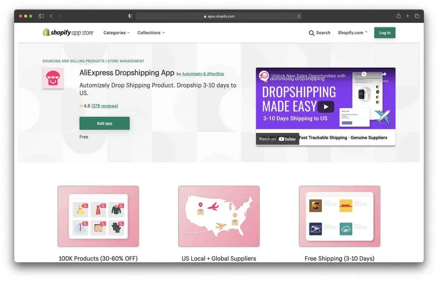This screenshot has width=438, height=281.
Task: Click the Shopify app store logo
Action: click(x=68, y=32)
